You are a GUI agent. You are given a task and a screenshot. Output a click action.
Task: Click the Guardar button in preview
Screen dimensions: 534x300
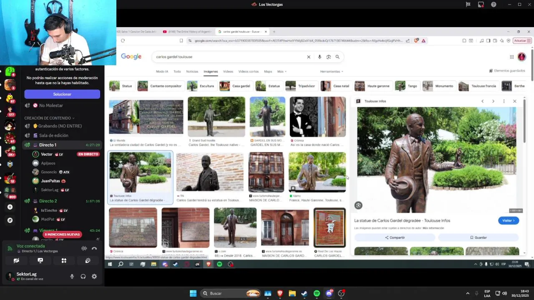[x=478, y=237]
